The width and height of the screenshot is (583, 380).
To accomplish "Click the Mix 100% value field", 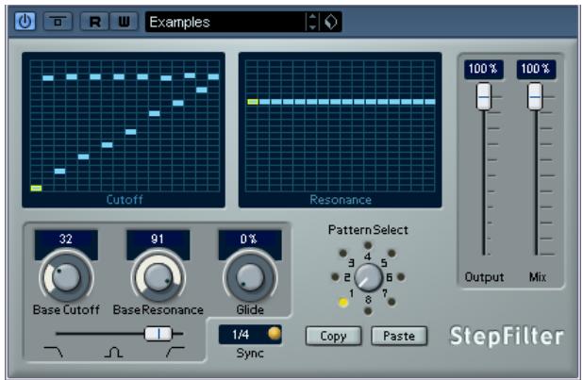I will (x=536, y=69).
